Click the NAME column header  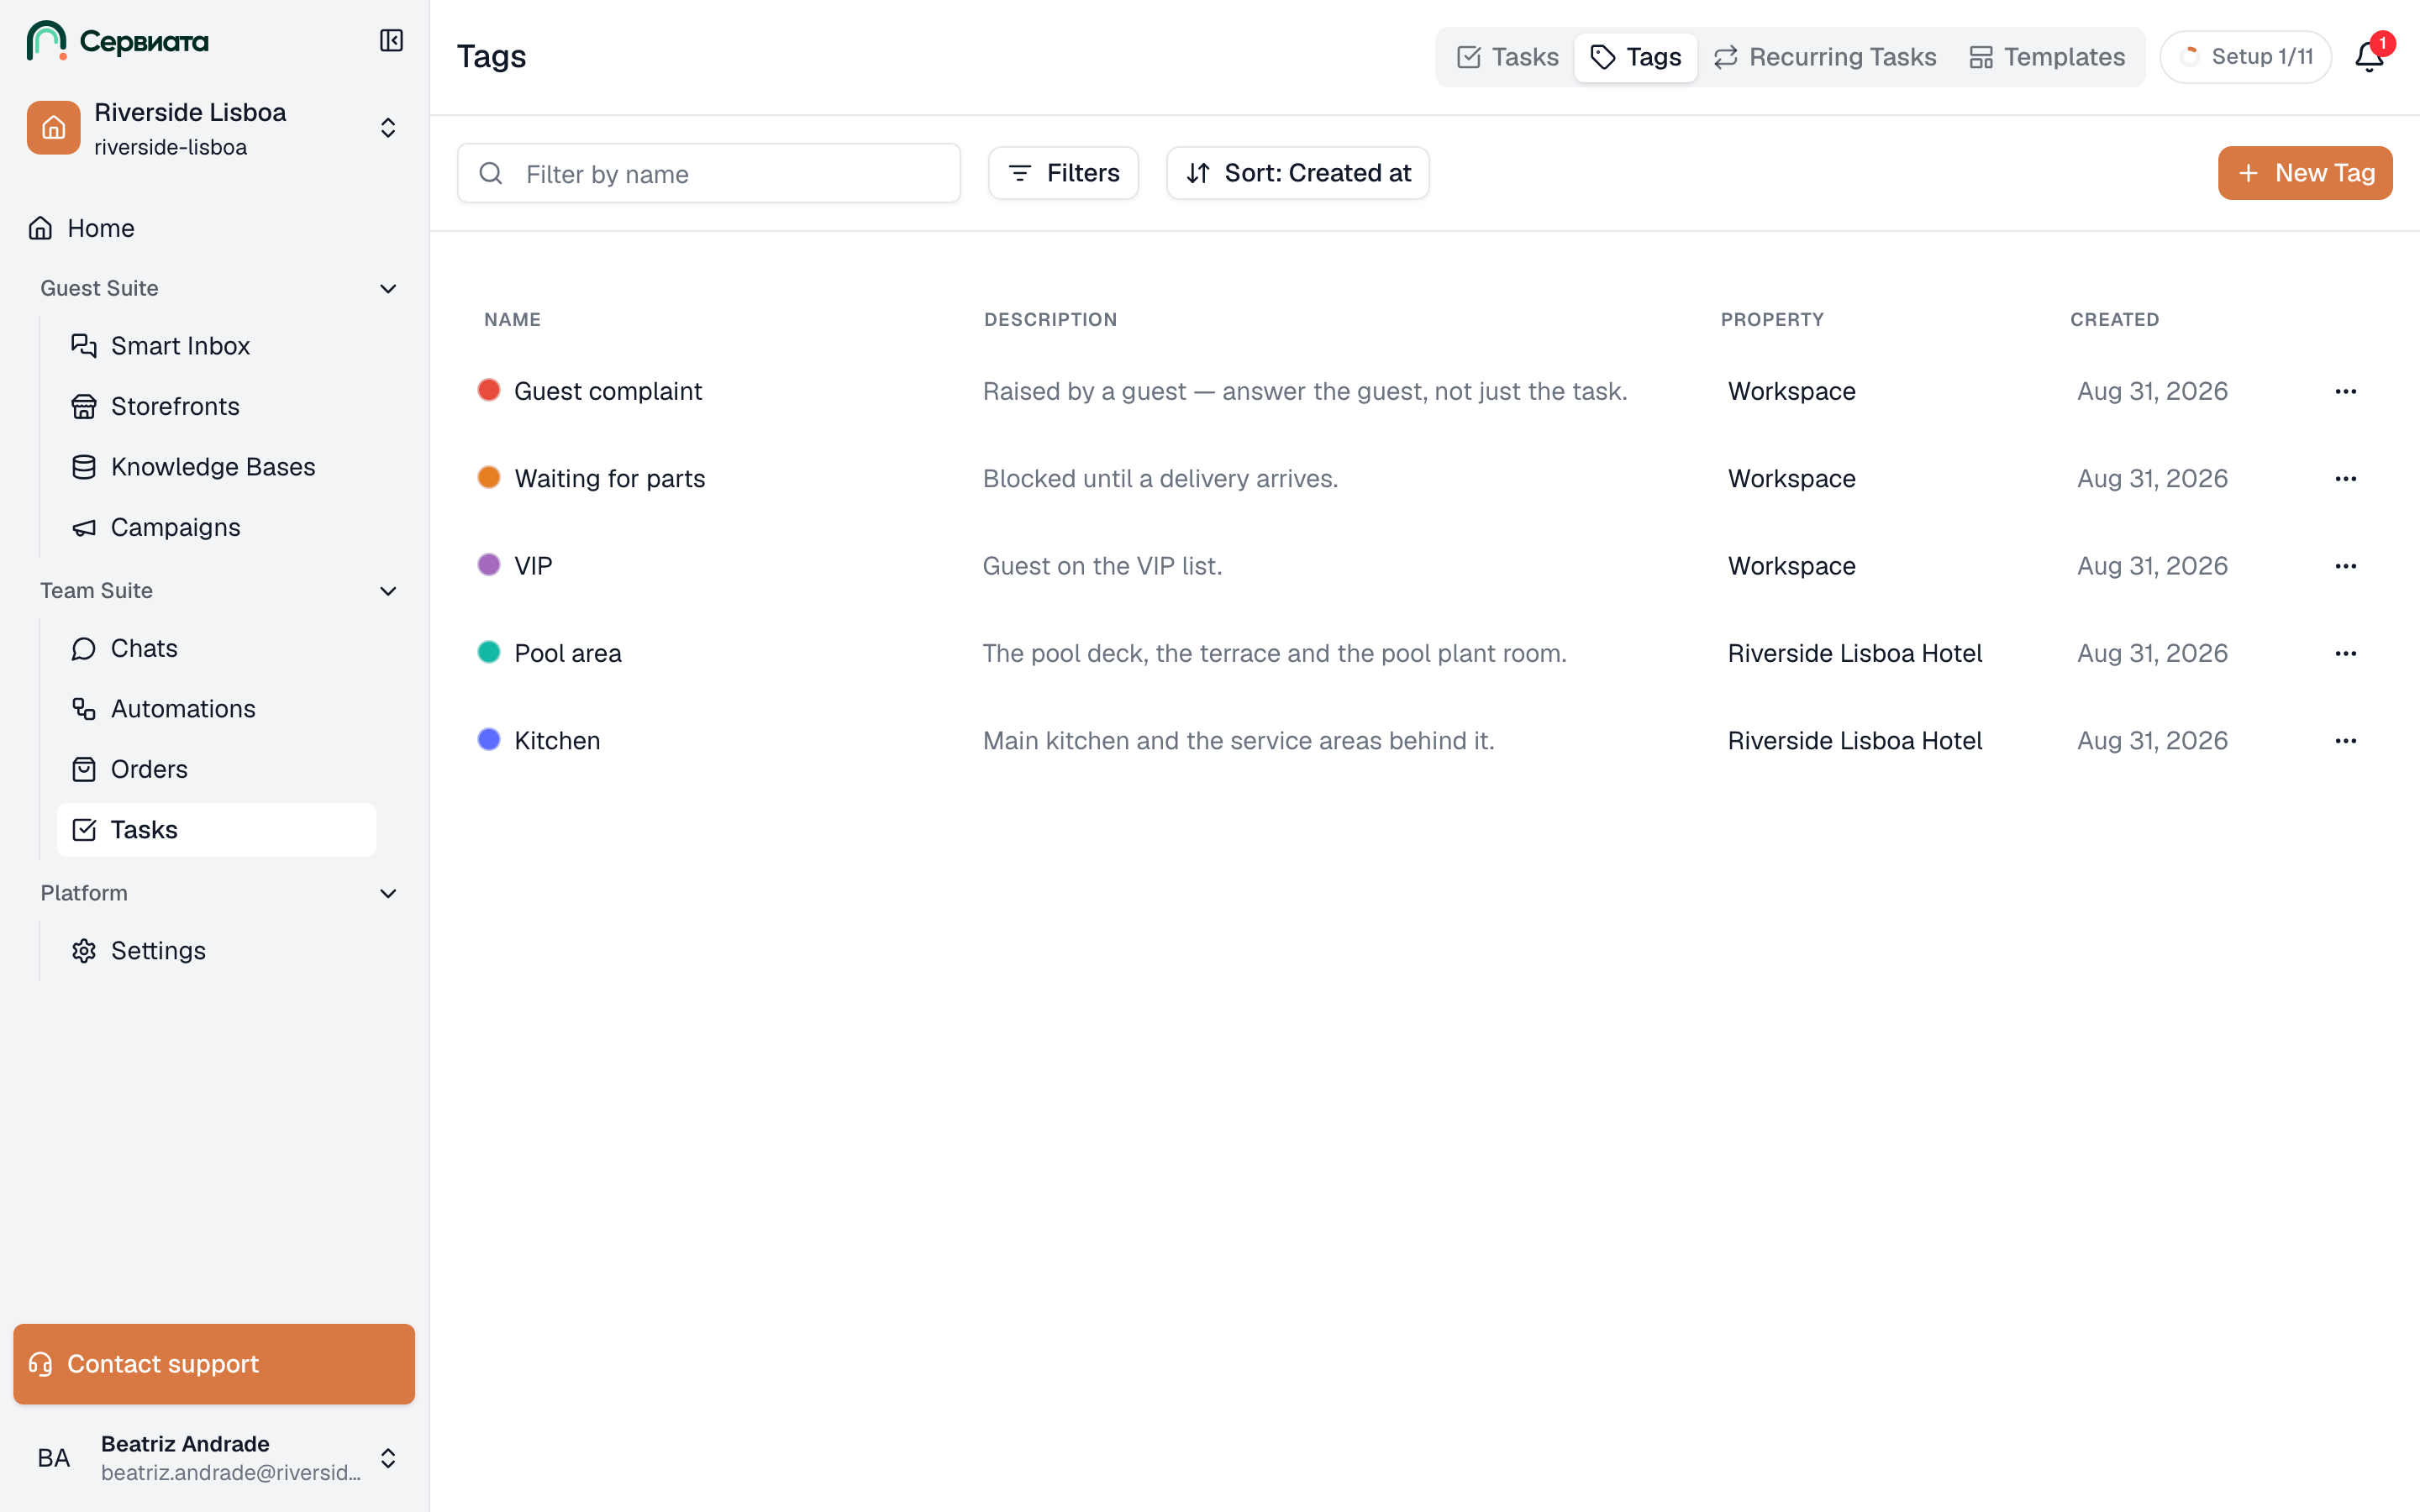(512, 319)
